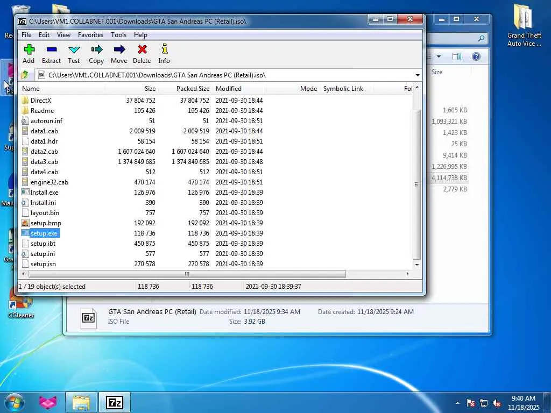This screenshot has width=551, height=413.
Task: Show hidden tray icons arrow
Action: click(x=457, y=403)
